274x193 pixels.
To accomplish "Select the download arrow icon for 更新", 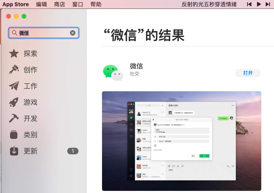I will pos(14,151).
